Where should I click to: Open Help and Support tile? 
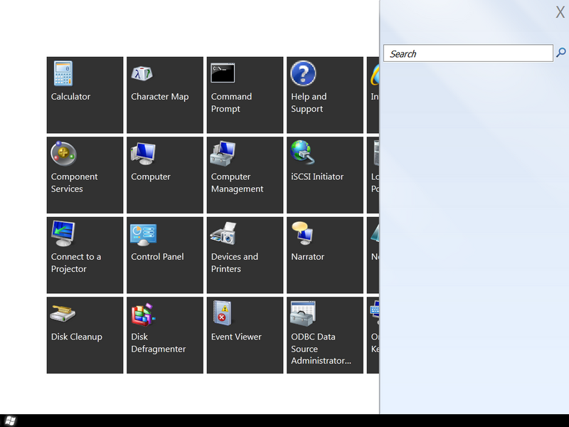pos(325,95)
